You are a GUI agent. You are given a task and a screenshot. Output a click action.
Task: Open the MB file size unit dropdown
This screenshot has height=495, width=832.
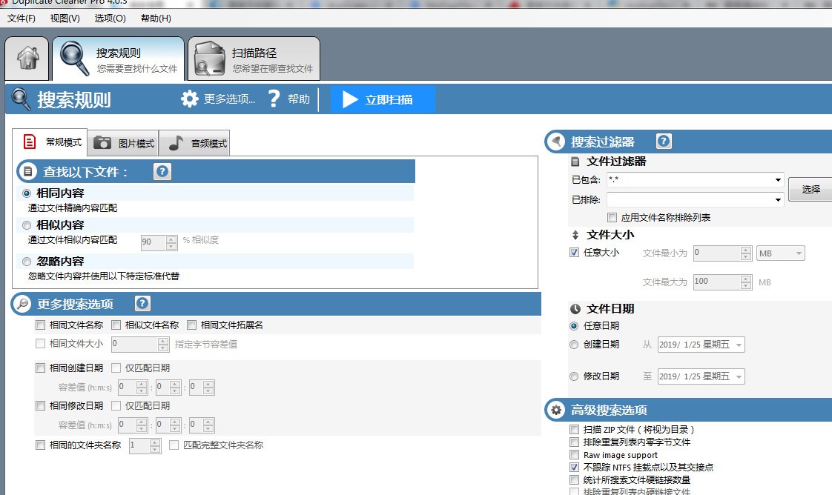(799, 253)
